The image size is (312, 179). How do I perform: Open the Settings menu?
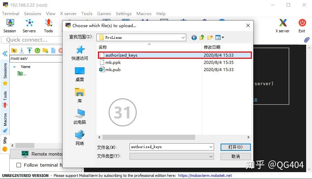click(123, 14)
